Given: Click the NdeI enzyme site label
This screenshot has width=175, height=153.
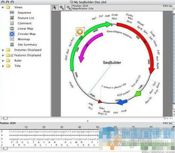Looking at the screenshot, I should (x=102, y=108).
